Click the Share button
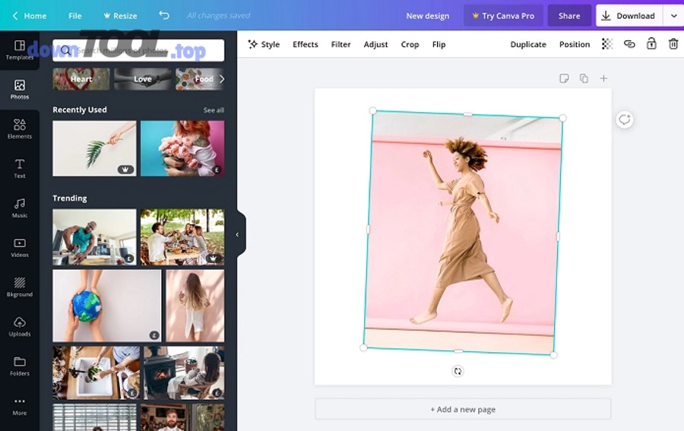 pyautogui.click(x=569, y=16)
